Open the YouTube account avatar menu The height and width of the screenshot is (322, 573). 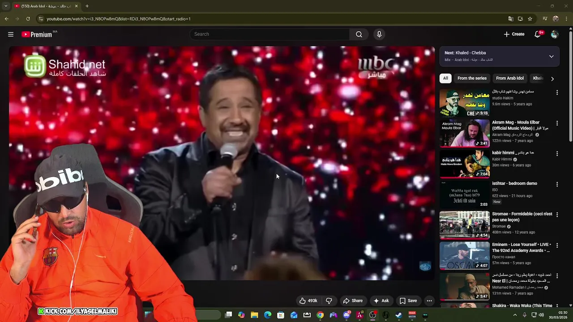555,34
